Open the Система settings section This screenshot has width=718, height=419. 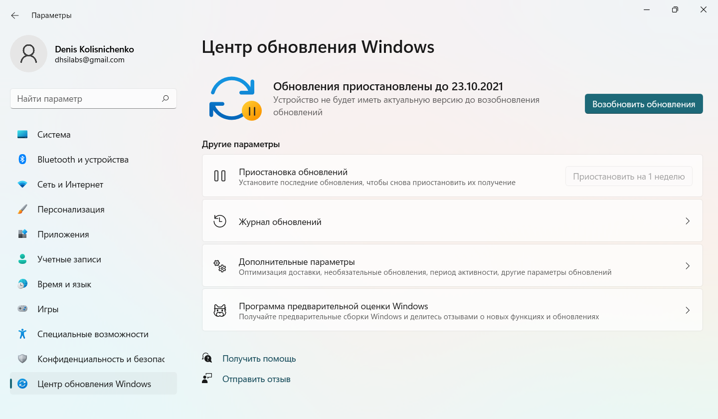click(54, 135)
